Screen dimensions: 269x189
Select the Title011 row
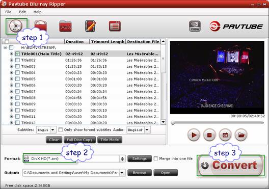82,117
